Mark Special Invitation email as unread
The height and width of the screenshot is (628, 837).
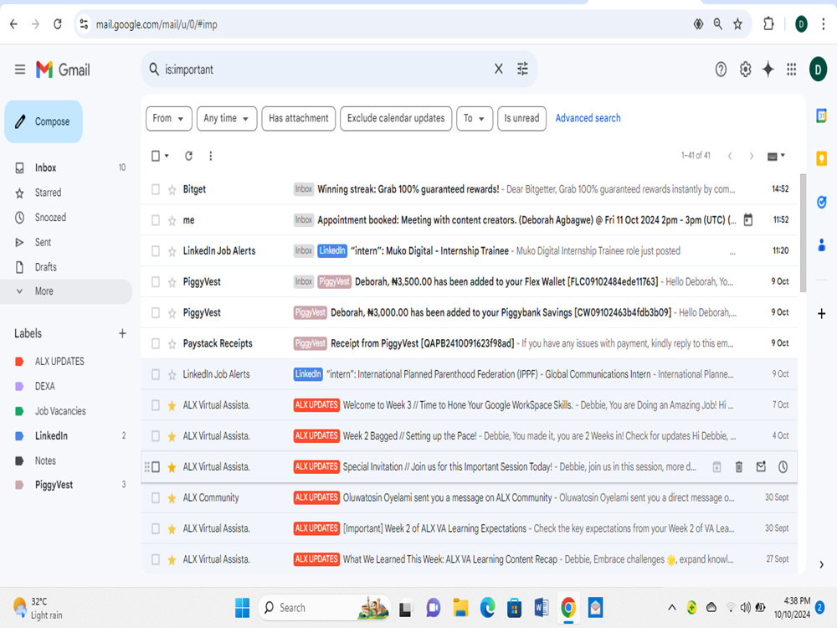[x=761, y=466]
